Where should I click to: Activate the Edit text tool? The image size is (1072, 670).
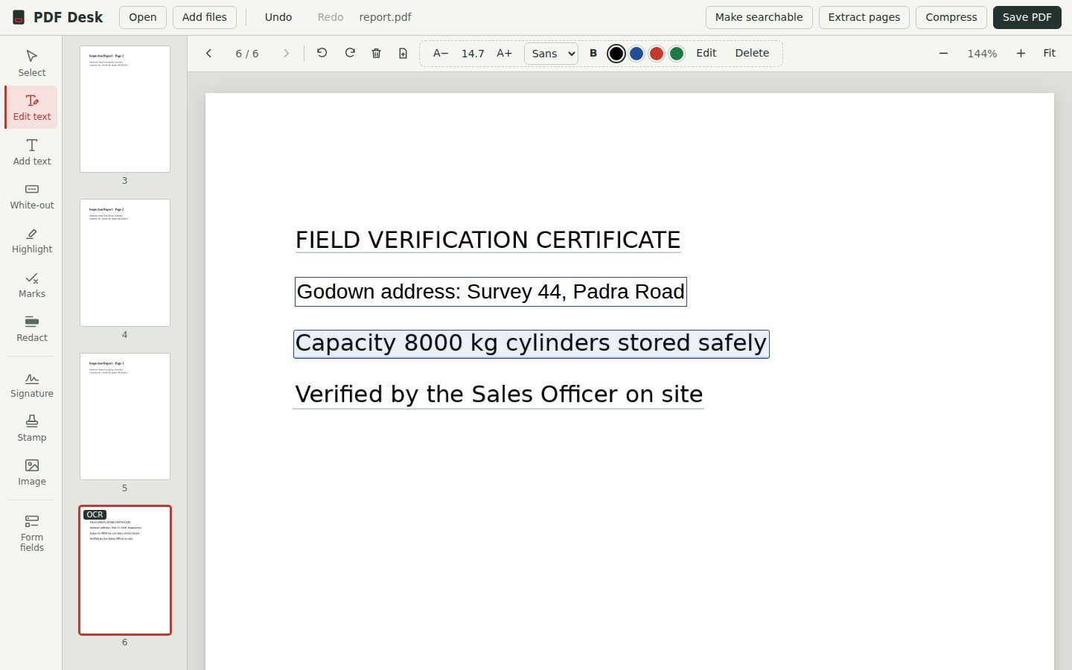[x=32, y=107]
